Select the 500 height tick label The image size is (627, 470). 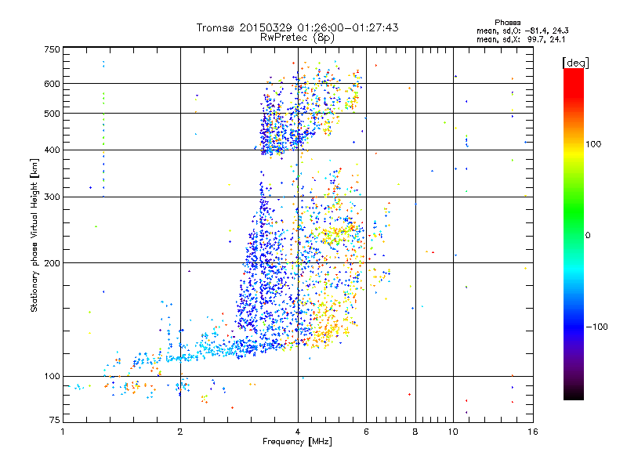tap(52, 114)
